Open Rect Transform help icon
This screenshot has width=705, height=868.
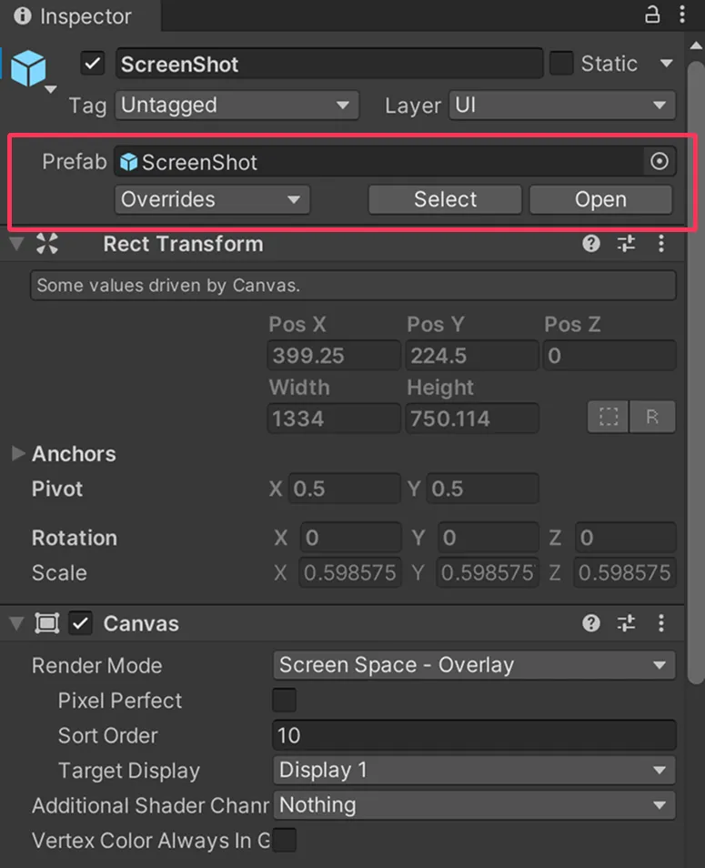tap(591, 244)
